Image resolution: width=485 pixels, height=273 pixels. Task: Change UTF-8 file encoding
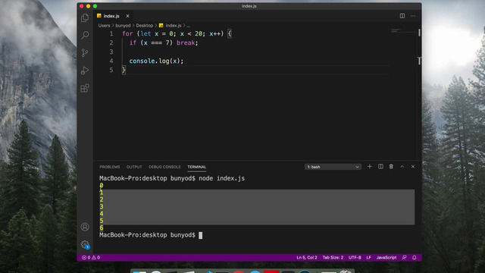pyautogui.click(x=355, y=257)
